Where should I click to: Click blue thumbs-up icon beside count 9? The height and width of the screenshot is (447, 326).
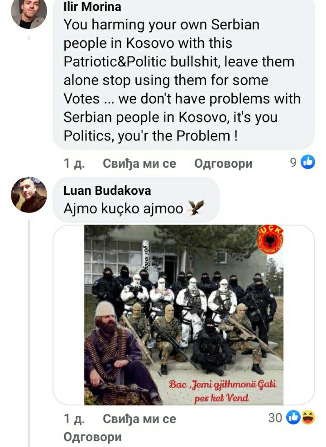308,162
